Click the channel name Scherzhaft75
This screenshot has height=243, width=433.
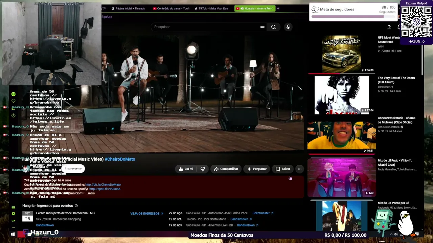click(386, 87)
